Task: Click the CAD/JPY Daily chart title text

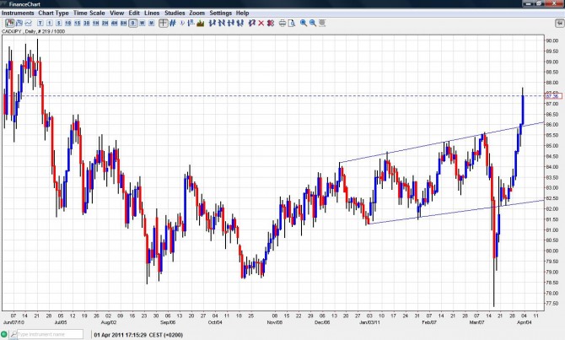Action: click(33, 31)
